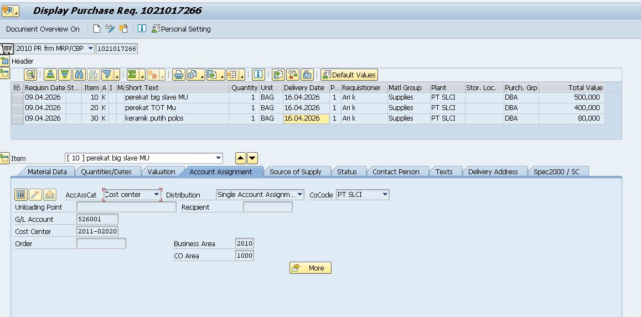Go to previous item with up arrow

click(241, 158)
